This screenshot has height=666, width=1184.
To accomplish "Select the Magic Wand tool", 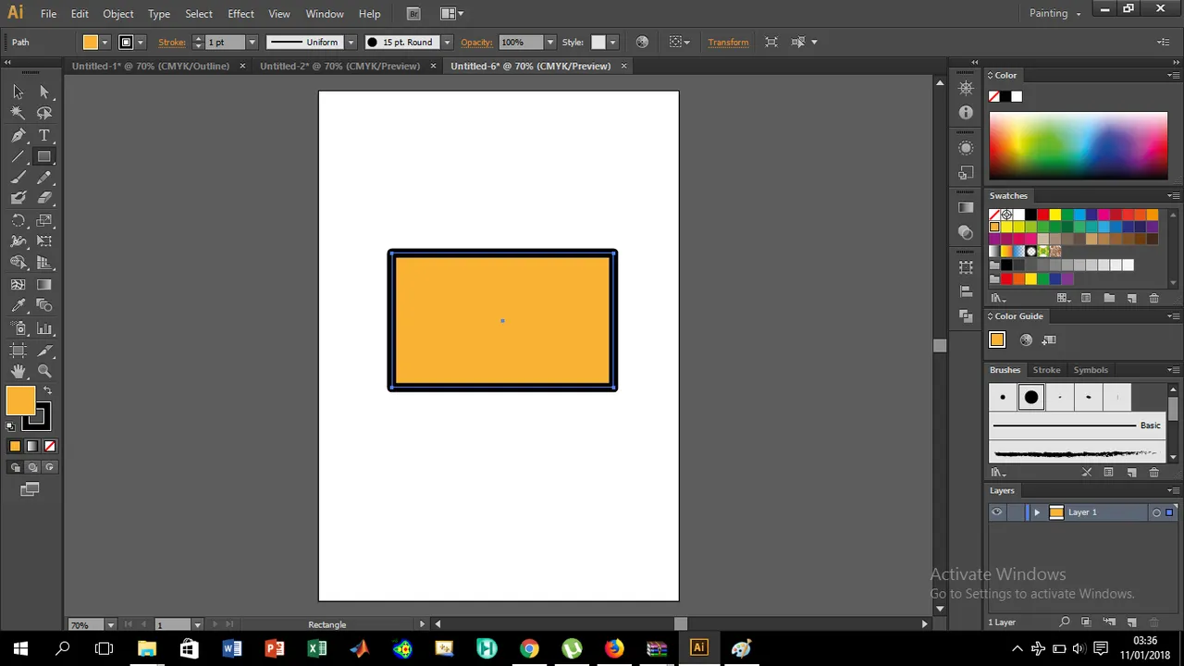I will pyautogui.click(x=18, y=113).
